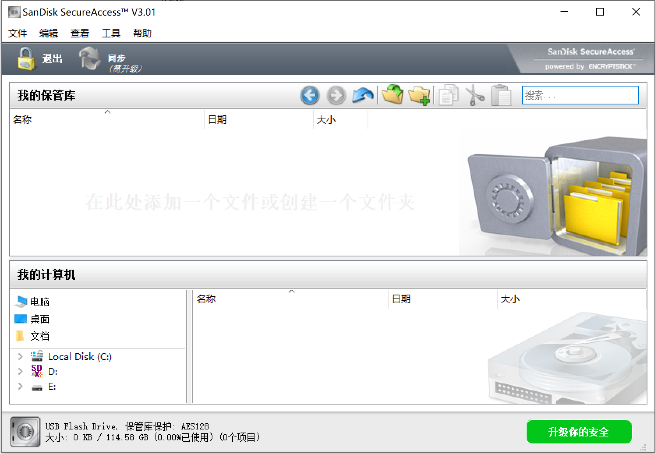The image size is (656, 454).
Task: Maximize the SecureAccess window
Action: tap(600, 12)
